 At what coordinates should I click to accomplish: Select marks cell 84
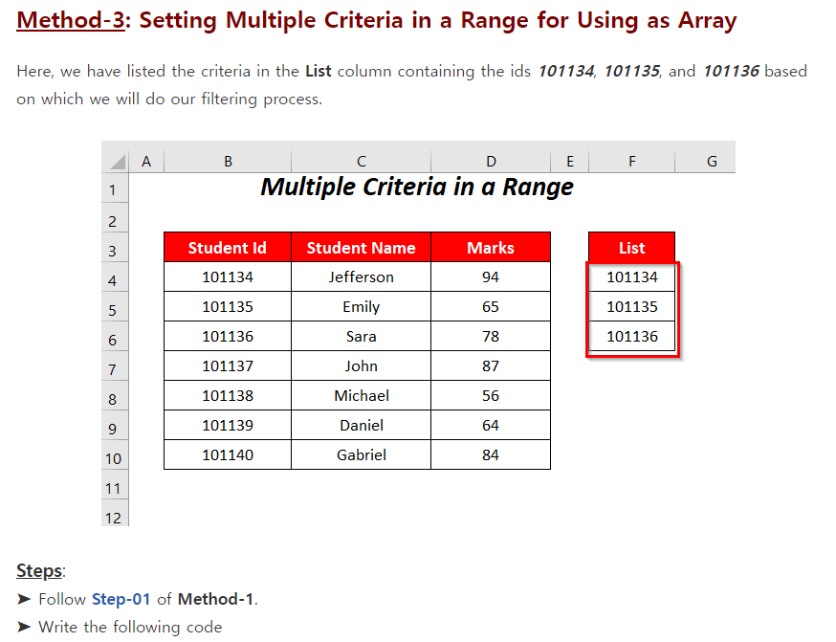coord(491,454)
